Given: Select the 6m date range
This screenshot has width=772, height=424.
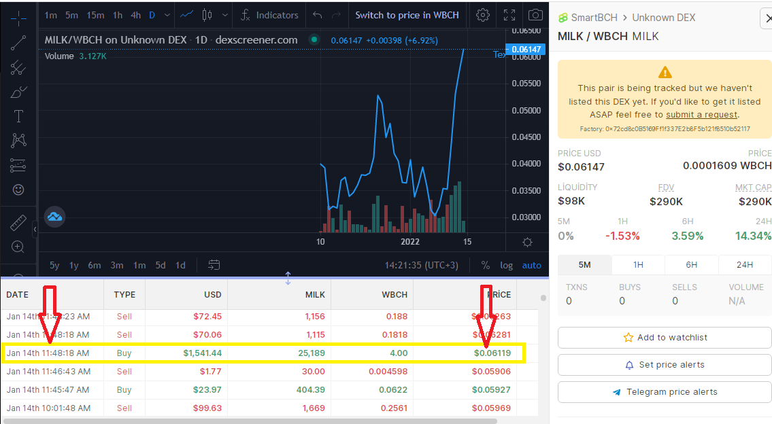Looking at the screenshot, I should click(x=95, y=265).
